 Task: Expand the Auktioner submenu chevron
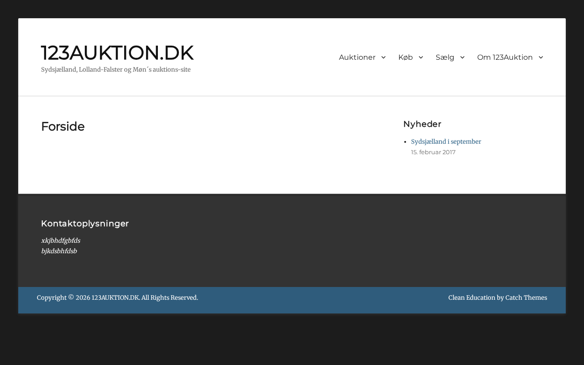click(x=383, y=57)
